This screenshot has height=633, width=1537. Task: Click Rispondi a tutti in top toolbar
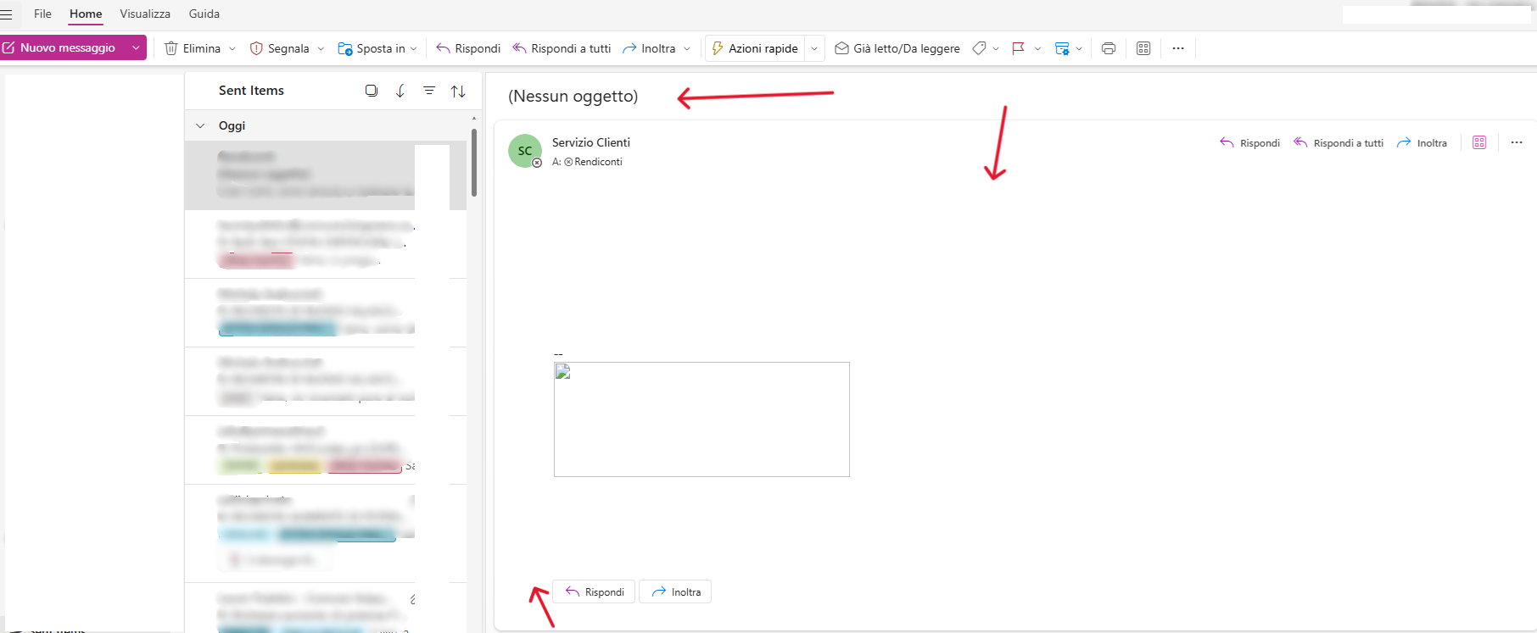(562, 48)
